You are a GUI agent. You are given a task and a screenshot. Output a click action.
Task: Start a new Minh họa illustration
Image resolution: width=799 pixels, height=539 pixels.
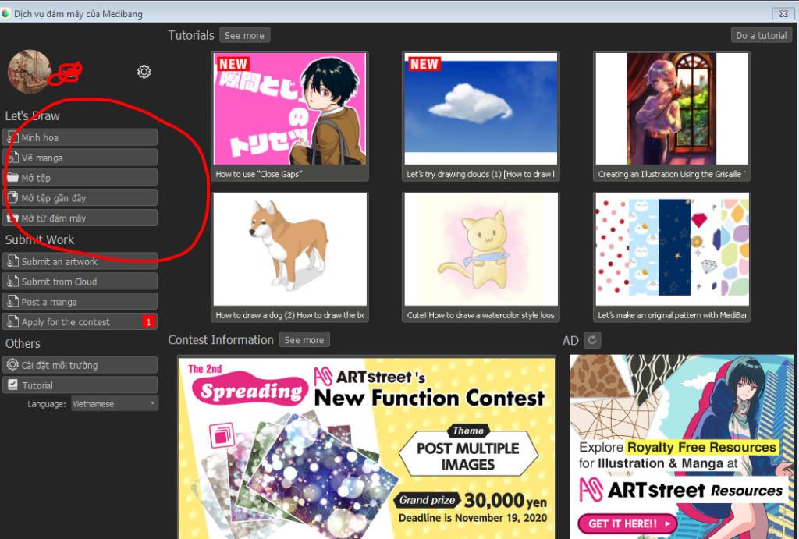(x=80, y=137)
